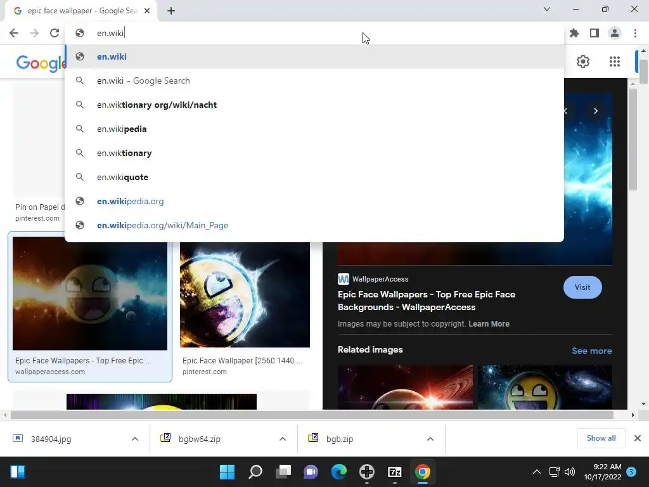
Task: Open the clock showing 9:22 AM
Action: click(603, 472)
